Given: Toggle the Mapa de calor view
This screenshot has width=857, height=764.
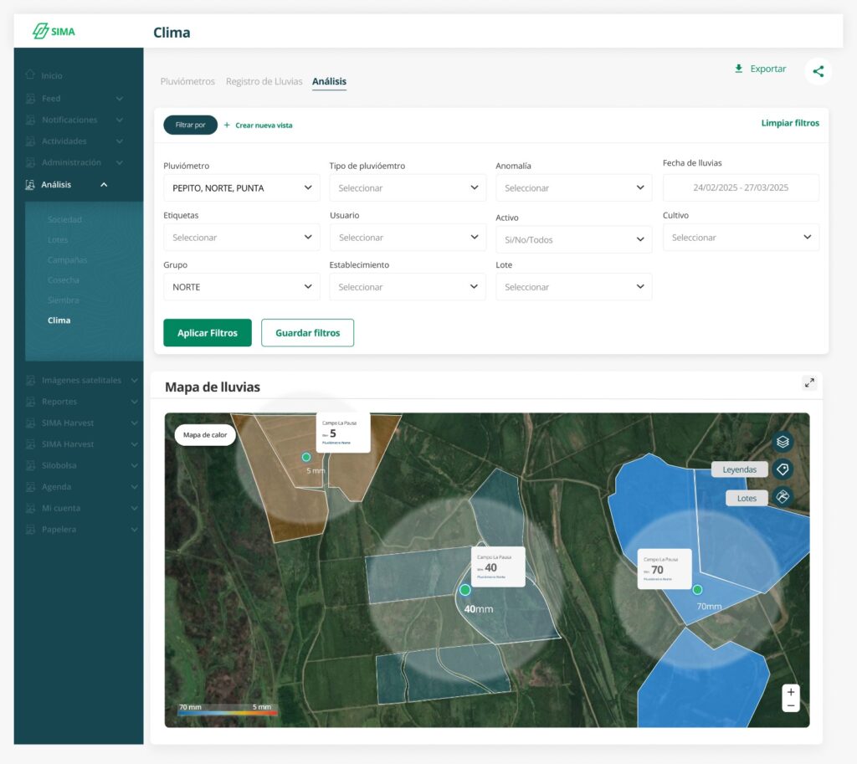Looking at the screenshot, I should [x=205, y=435].
